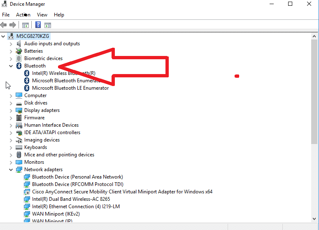
Task: Click the vertical scrollbar down arrow
Action: coord(315,219)
